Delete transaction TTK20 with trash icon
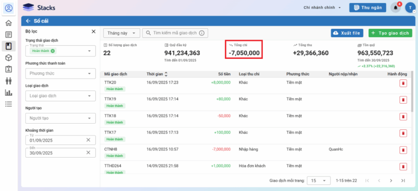 (x=403, y=83)
